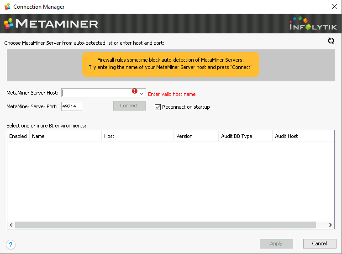
Task: Click the Connection Manager title bar app icon
Action: 7,6
